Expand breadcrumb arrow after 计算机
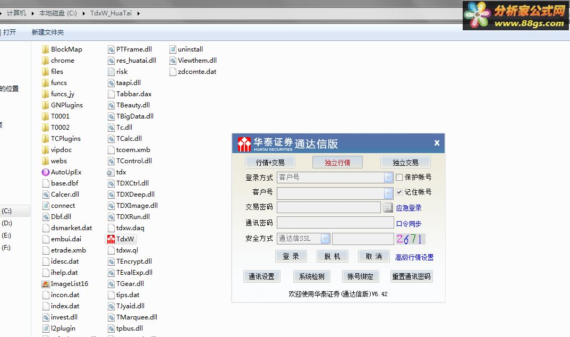The height and width of the screenshot is (337, 570). tap(33, 13)
